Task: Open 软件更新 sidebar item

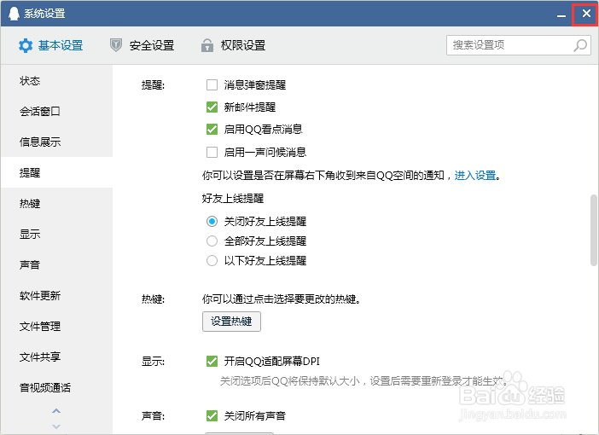Action: coord(56,295)
